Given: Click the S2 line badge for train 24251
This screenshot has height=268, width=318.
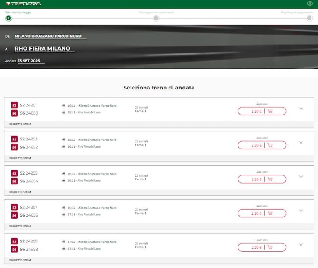Looking at the screenshot, I should (14, 105).
